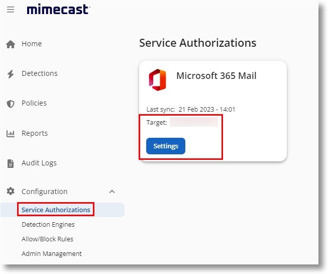Click the Last sync timestamp text
The image size is (328, 274).
coord(206,110)
